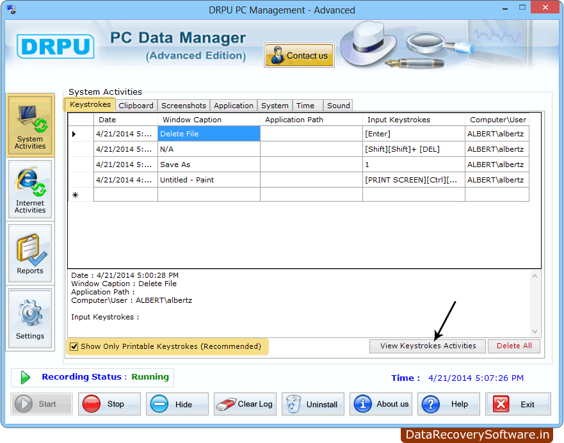The image size is (564, 443).
Task: Switch to the Application tab
Action: point(234,106)
